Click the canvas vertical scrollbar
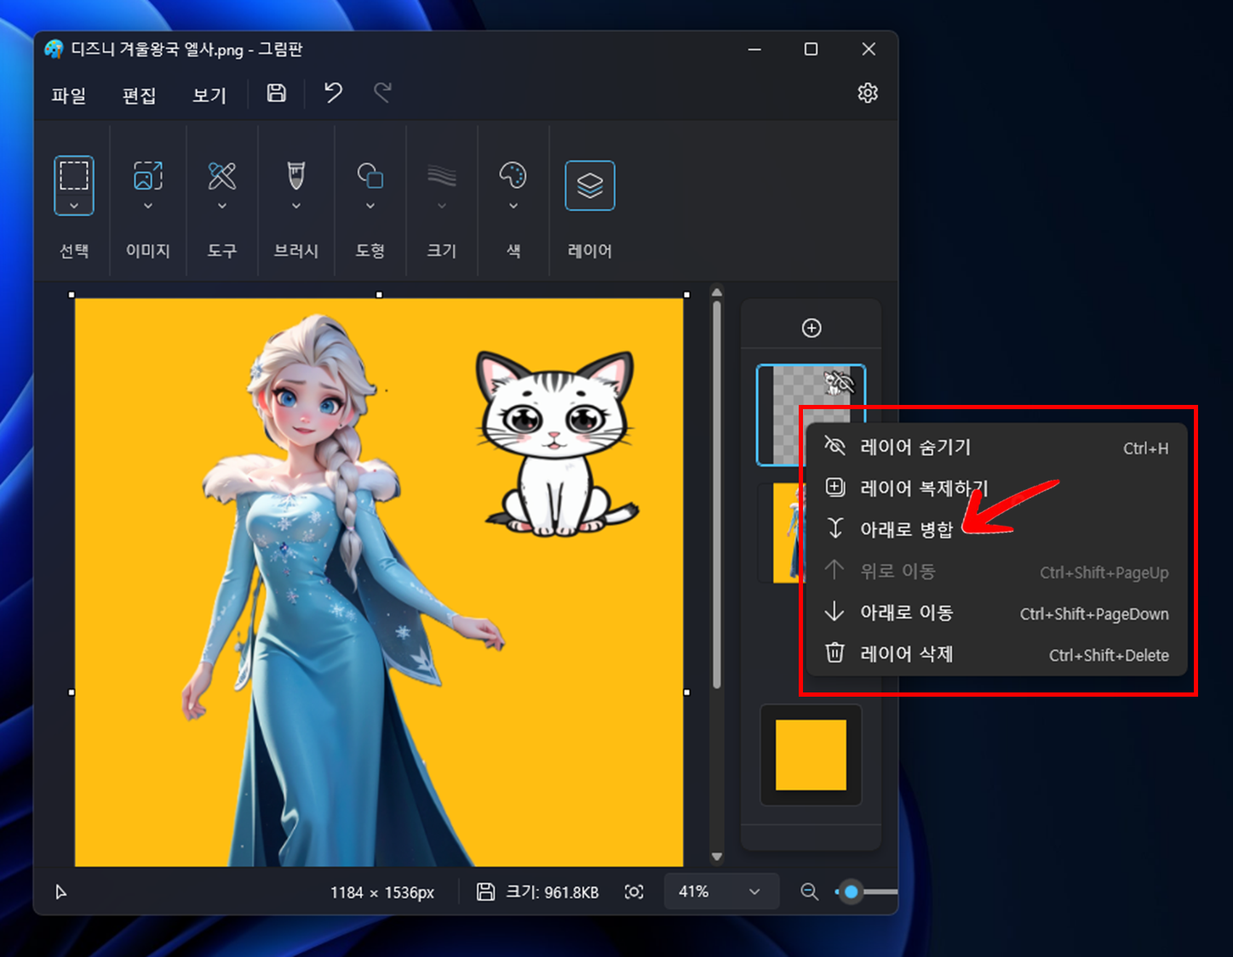The image size is (1233, 957). (717, 493)
